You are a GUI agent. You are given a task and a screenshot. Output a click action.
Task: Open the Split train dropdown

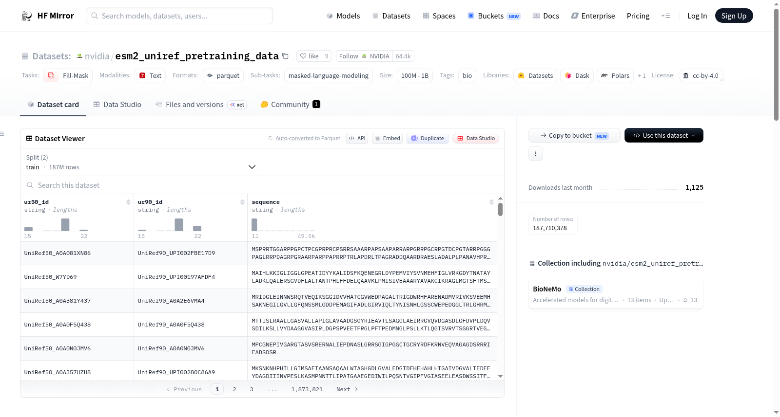click(141, 162)
